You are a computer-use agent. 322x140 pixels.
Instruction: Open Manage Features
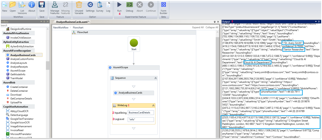point(55,5)
